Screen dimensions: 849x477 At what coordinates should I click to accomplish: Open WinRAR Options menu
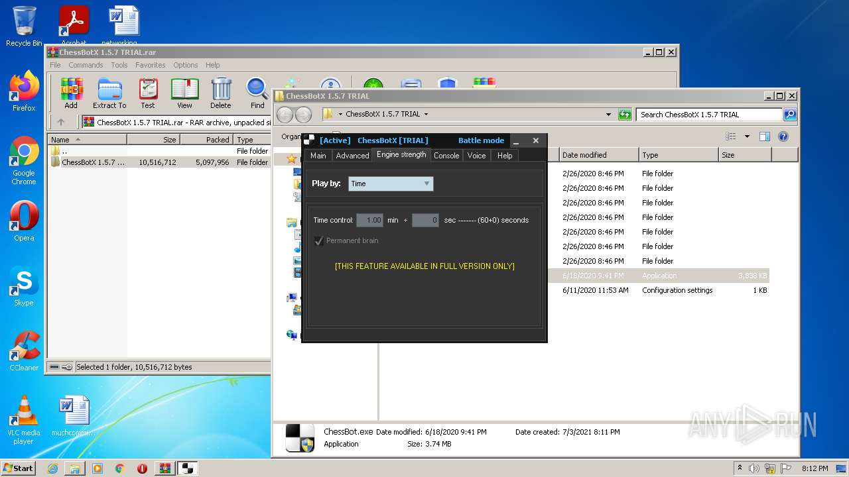pos(186,65)
